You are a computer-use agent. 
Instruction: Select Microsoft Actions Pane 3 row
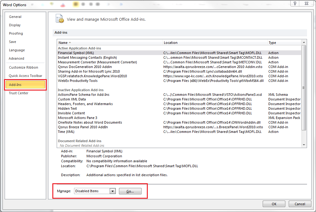click(x=179, y=118)
